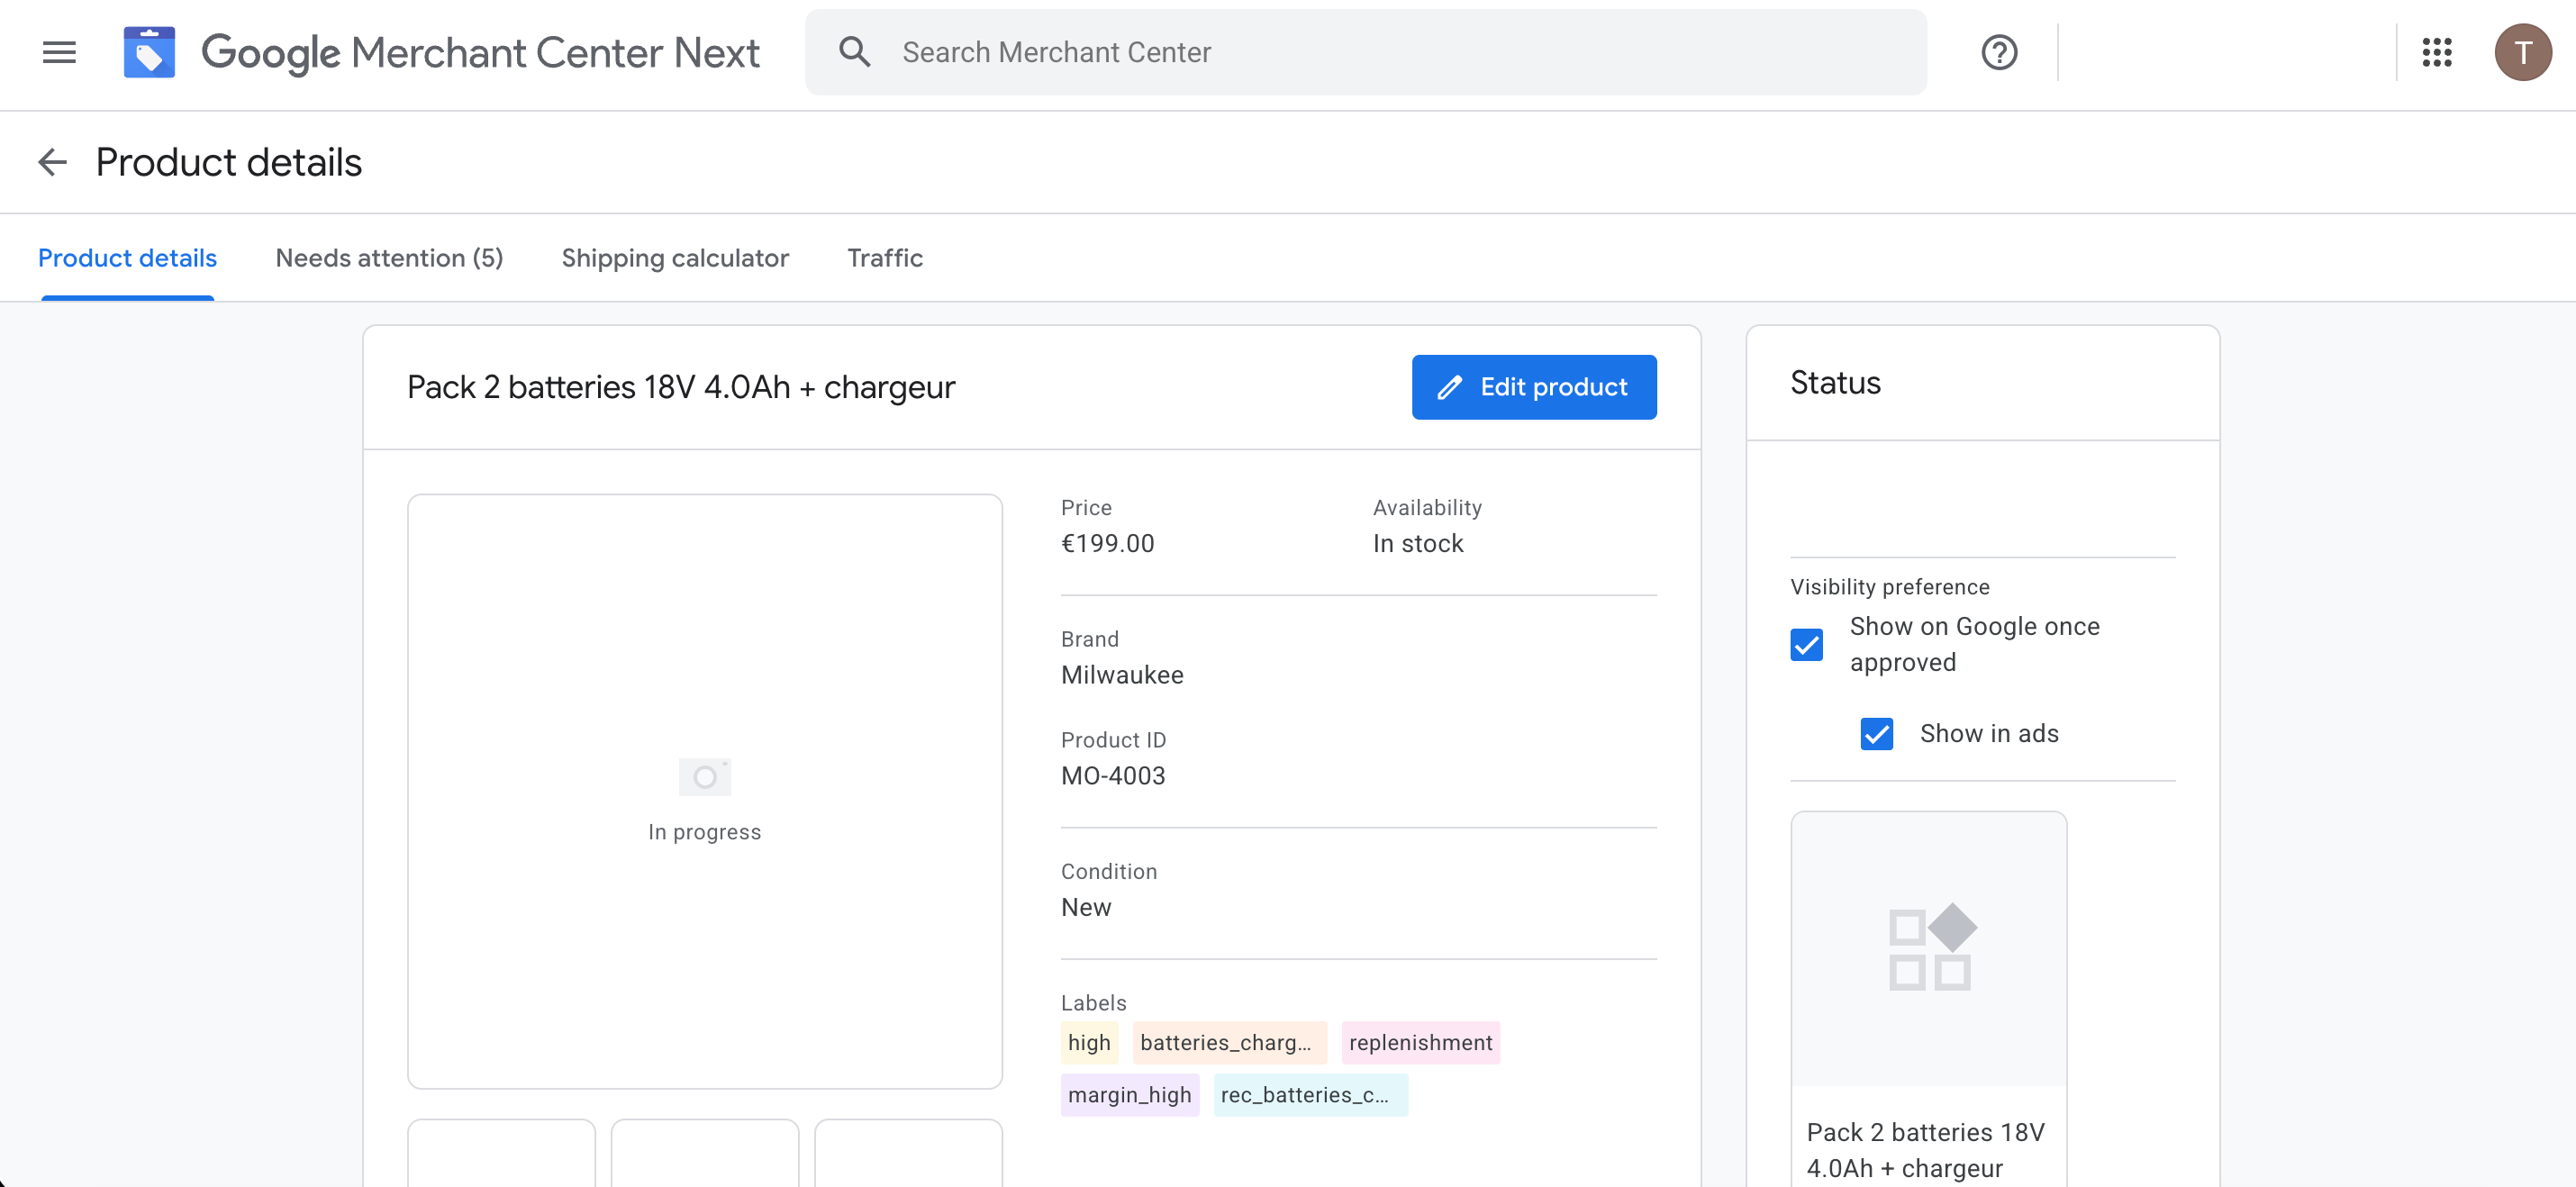Select the second additional image thumbnail
The image size is (2576, 1187).
pos(704,1153)
